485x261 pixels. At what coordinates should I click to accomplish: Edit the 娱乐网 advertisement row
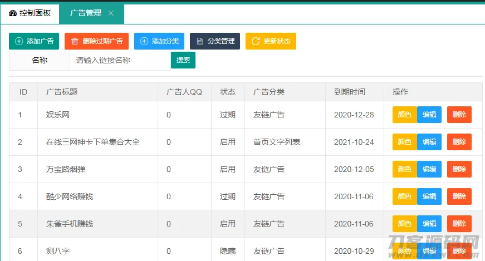pyautogui.click(x=429, y=115)
